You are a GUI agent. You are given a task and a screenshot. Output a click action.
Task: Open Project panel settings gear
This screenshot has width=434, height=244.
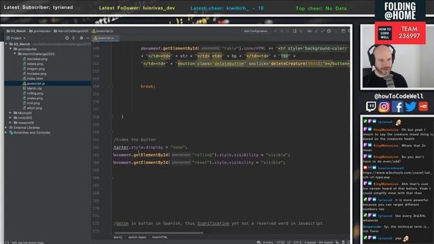click(x=81, y=38)
